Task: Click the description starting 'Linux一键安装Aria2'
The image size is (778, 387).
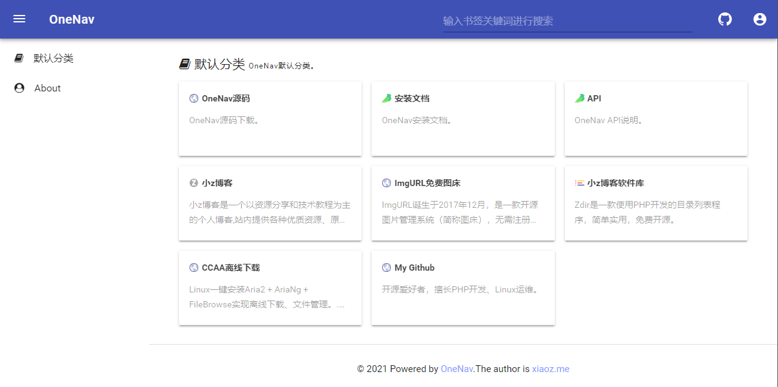Action: [x=267, y=297]
